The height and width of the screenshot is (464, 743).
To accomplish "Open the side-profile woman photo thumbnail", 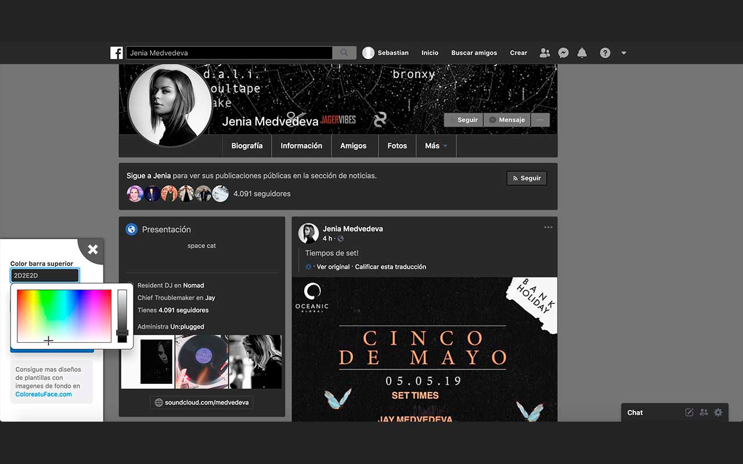I will coord(255,362).
